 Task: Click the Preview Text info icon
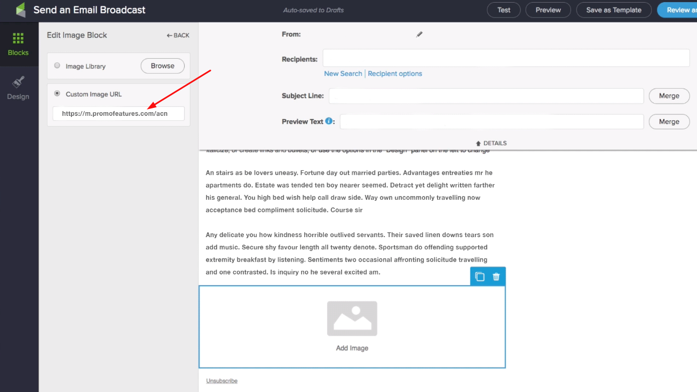329,121
